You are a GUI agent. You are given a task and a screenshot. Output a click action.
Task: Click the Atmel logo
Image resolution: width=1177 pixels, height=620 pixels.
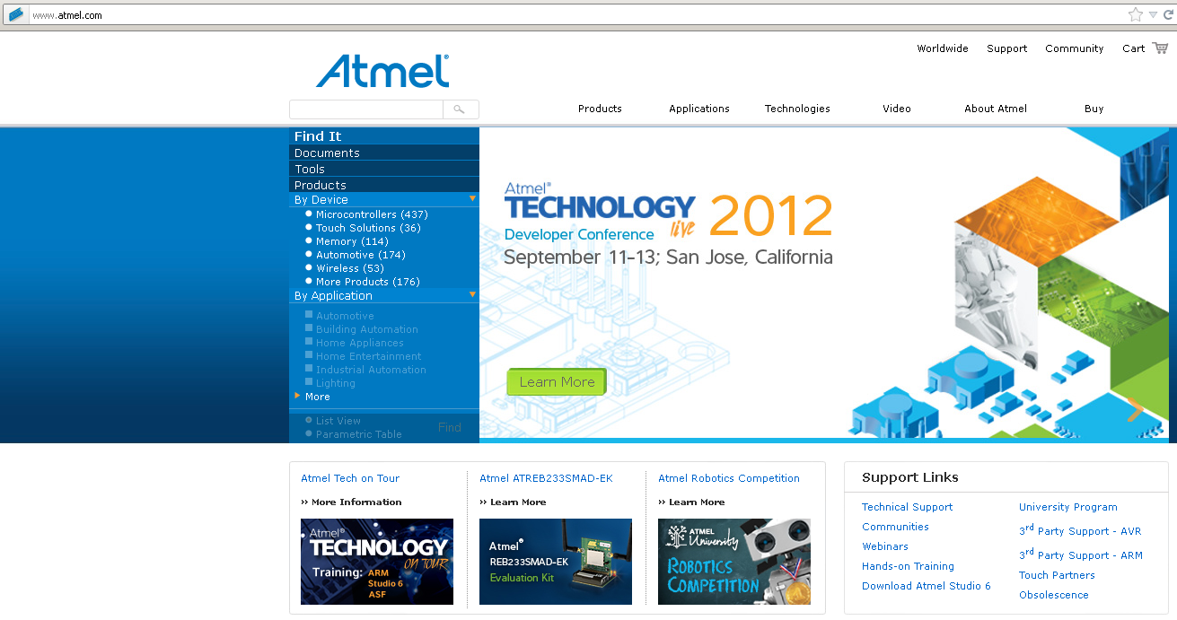point(382,70)
